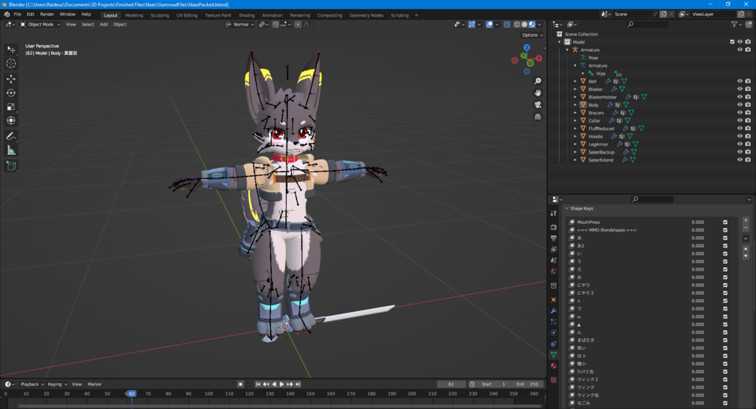
Task: Hide the Body object with its eye icon
Action: point(739,105)
